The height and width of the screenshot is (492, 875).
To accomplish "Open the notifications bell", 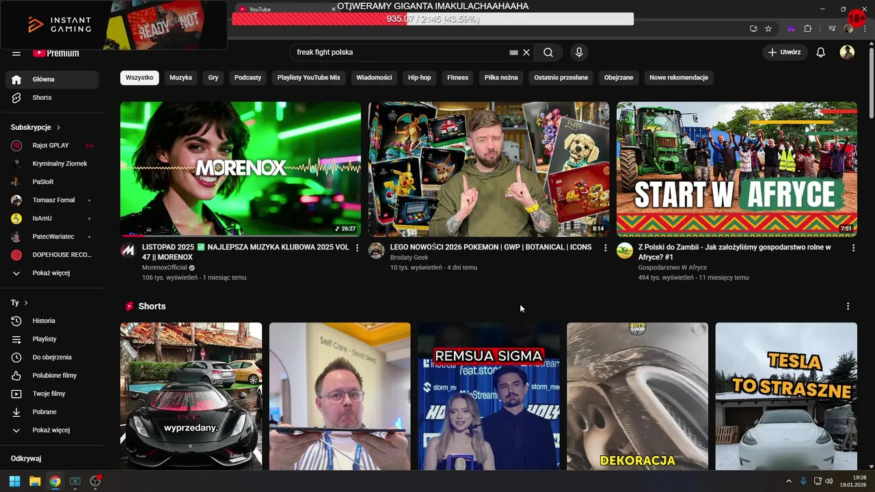I will 821,53.
